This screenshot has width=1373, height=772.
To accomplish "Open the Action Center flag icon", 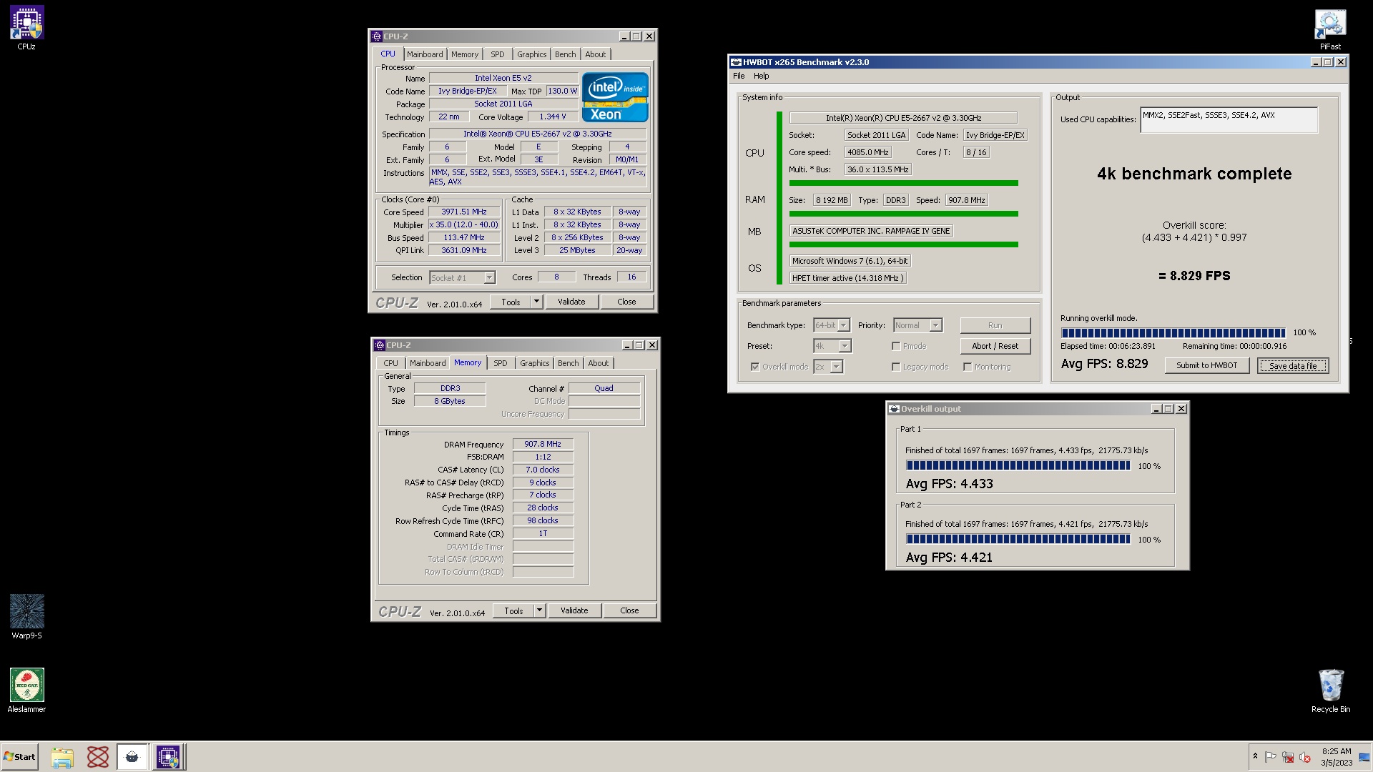I will 1271,757.
